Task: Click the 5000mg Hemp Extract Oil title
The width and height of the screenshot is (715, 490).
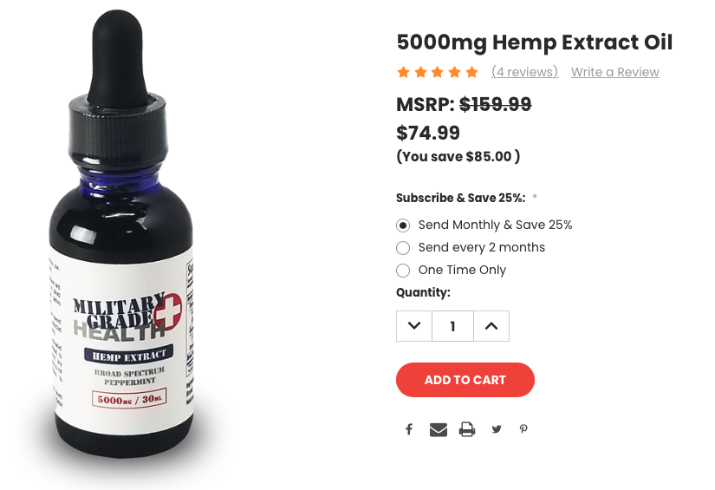Action: coord(535,42)
